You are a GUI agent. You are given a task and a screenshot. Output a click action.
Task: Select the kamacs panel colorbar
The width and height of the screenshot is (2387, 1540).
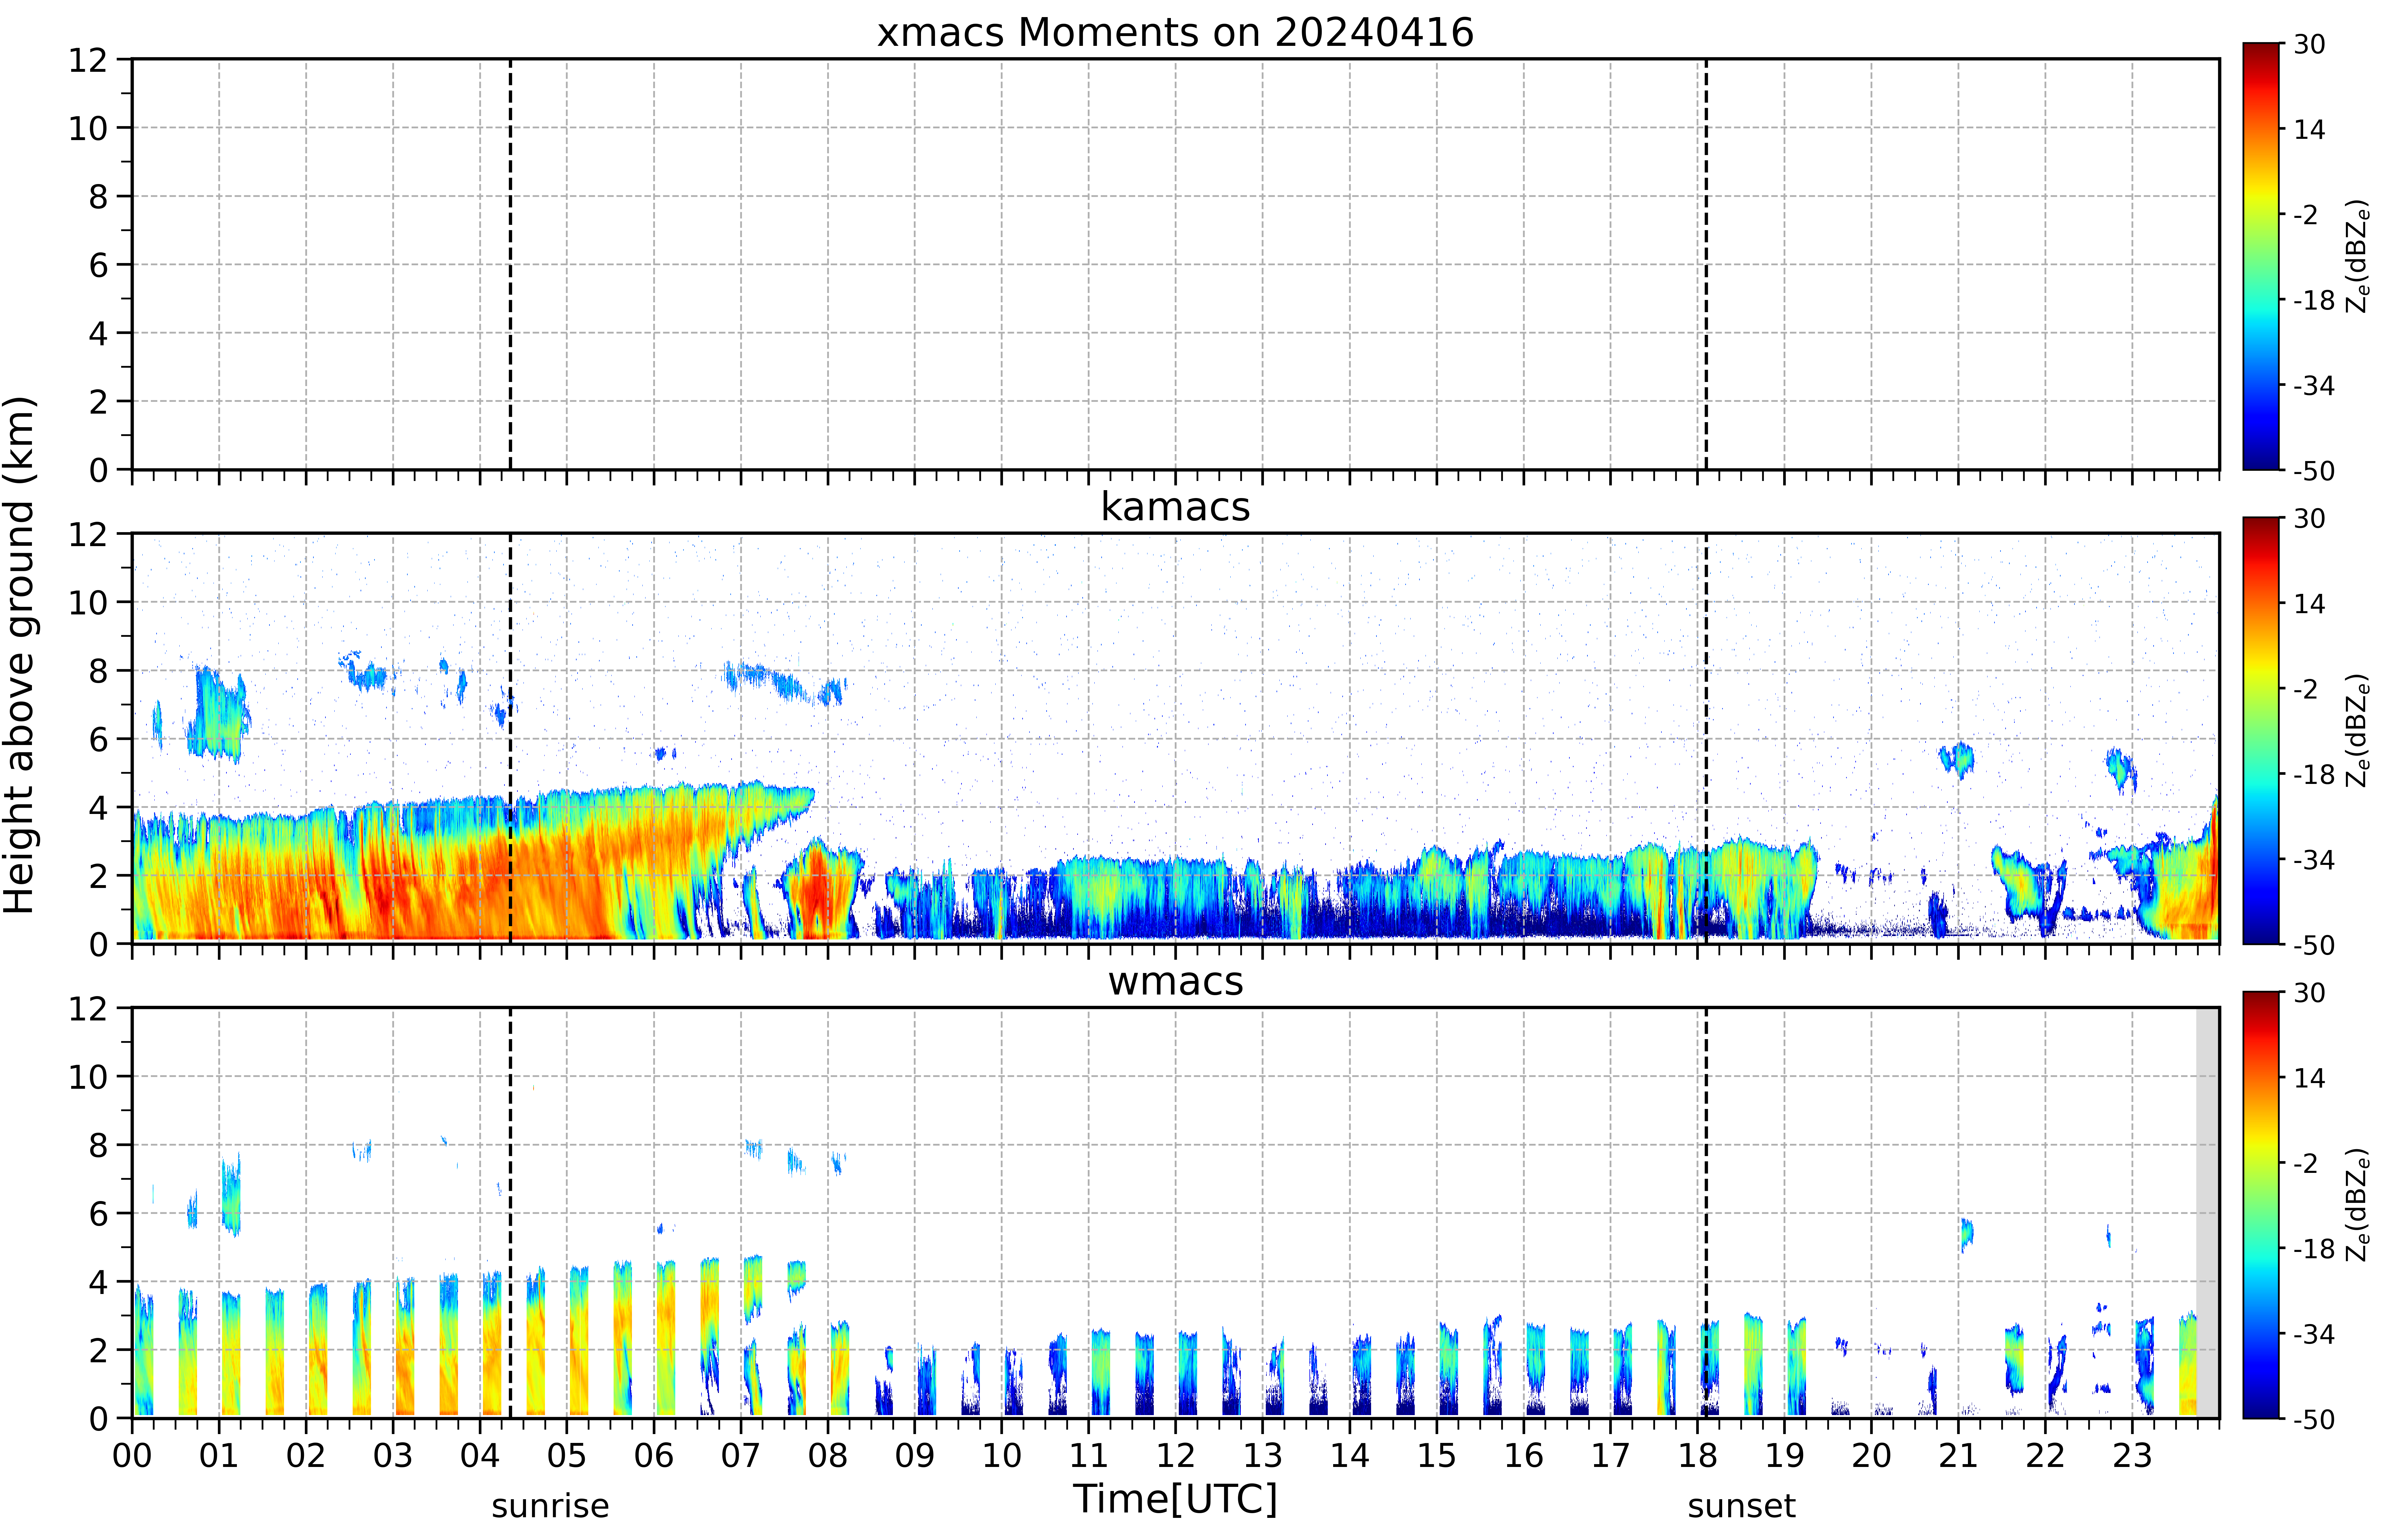[x=2260, y=730]
